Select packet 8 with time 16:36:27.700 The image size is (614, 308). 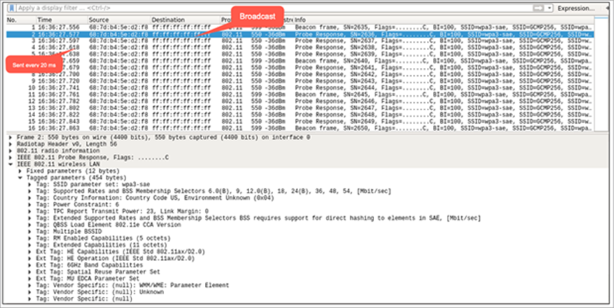pyautogui.click(x=300, y=75)
